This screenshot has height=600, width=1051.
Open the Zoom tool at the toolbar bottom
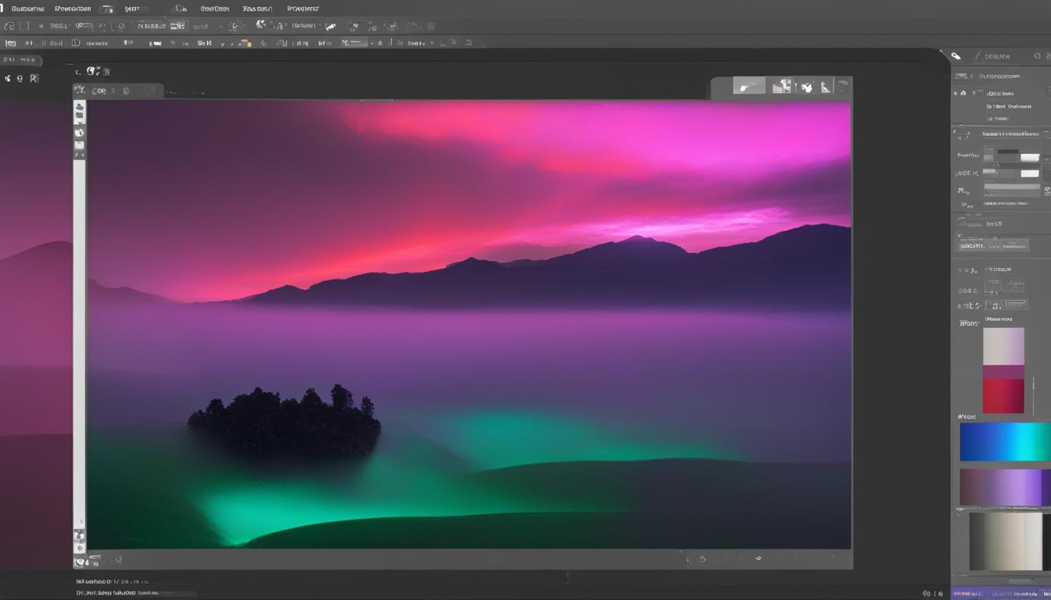click(79, 547)
